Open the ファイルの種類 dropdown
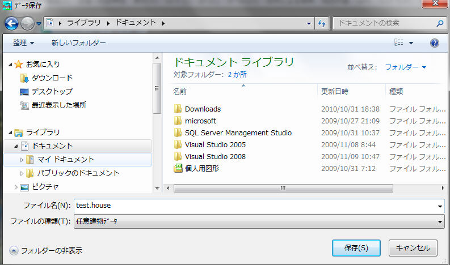450x265 pixels. click(440, 222)
